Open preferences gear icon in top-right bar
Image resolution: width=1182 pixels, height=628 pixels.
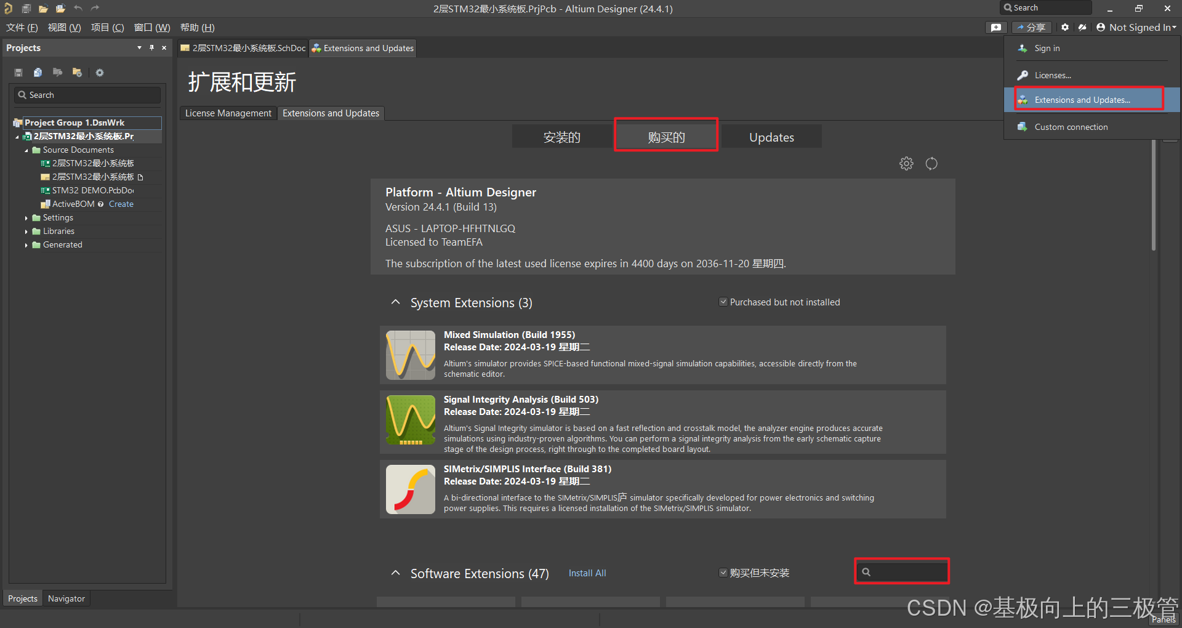click(x=1065, y=28)
